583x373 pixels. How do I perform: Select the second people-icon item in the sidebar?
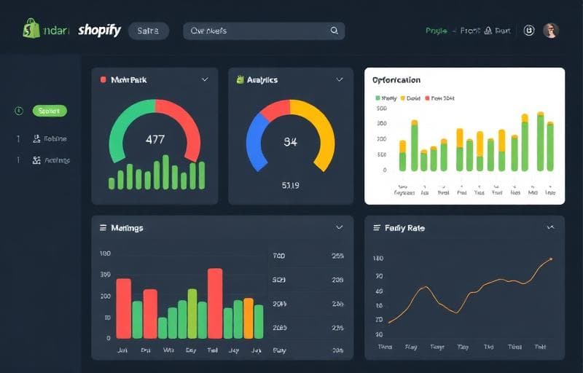coord(36,160)
